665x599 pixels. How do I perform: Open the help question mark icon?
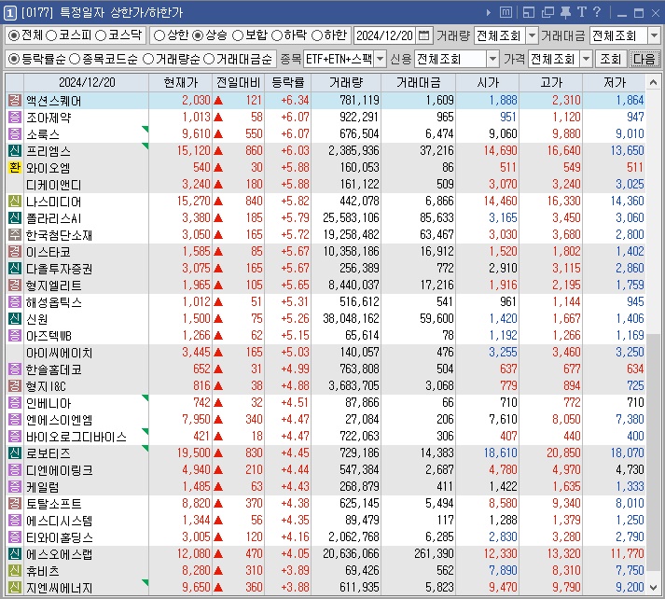[x=597, y=12]
